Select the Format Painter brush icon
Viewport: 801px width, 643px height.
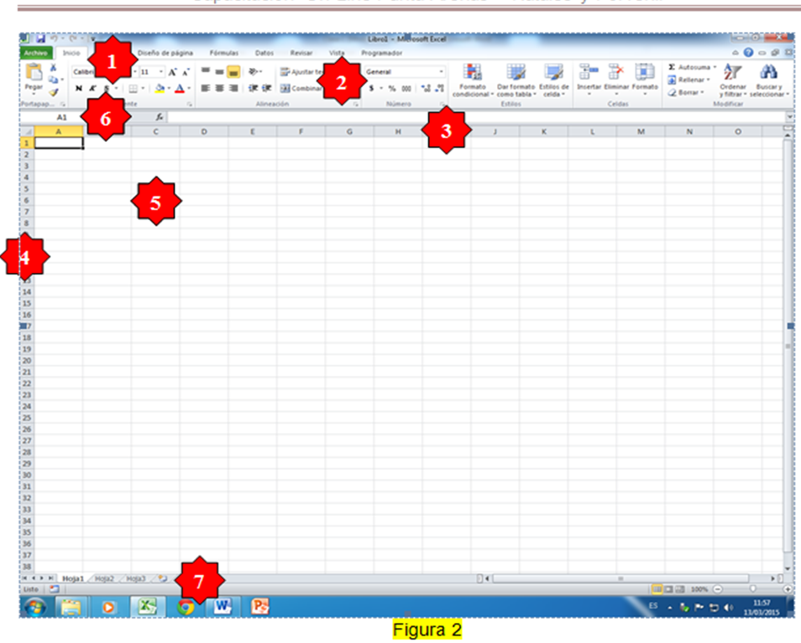pos(54,92)
